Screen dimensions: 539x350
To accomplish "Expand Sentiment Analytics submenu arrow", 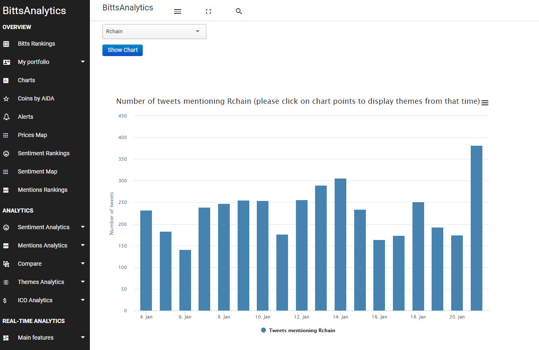I will [x=83, y=227].
